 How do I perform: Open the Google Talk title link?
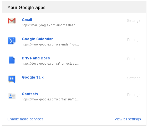pos(33,77)
